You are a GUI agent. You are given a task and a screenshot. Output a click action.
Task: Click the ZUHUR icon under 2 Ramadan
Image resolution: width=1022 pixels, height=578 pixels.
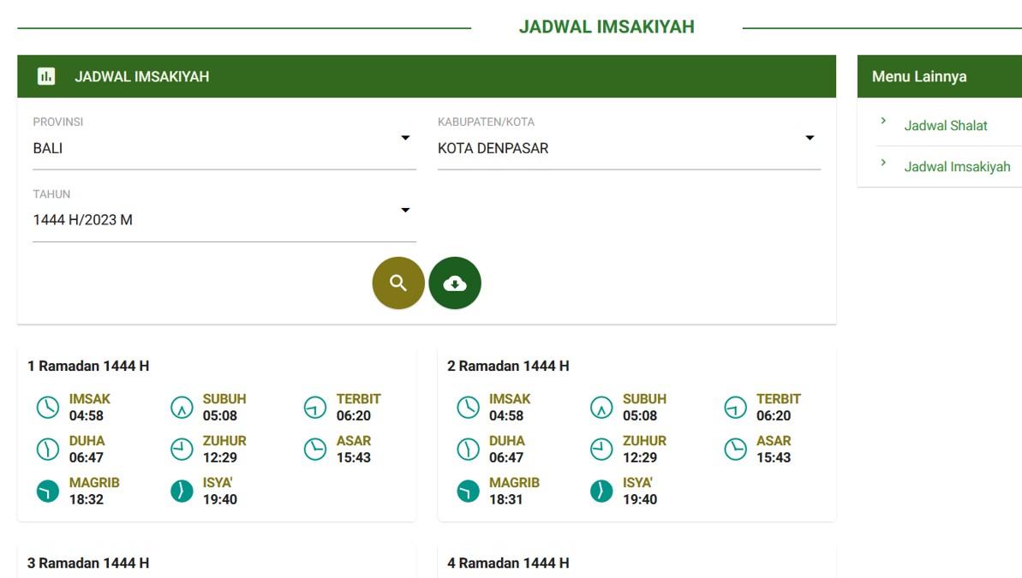coord(601,449)
